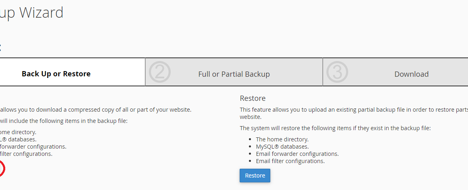Image resolution: width=468 pixels, height=190 pixels.
Task: Click the backup 'filter configurations.' list item
Action: (x=26, y=154)
